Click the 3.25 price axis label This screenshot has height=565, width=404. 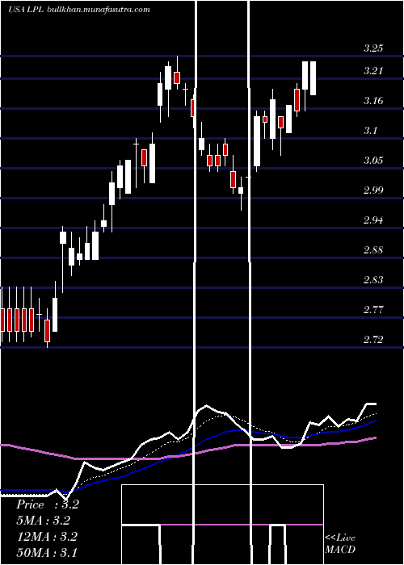pos(373,48)
